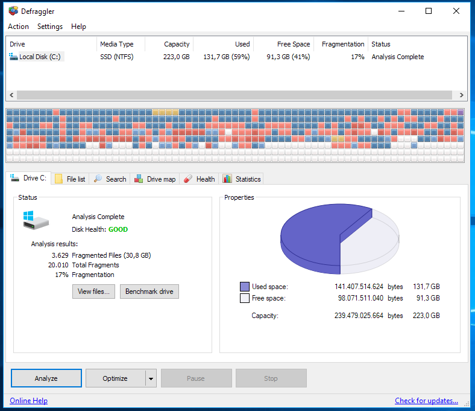Click the Statistics bar chart icon
The height and width of the screenshot is (411, 475).
click(x=227, y=179)
